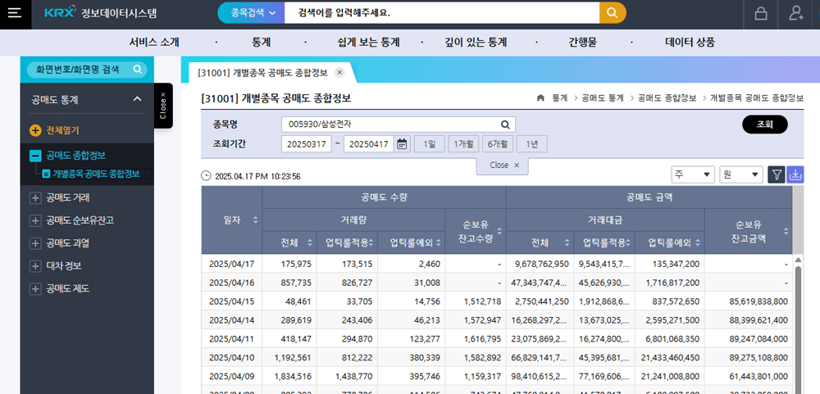Expand 대차 정보 tree node
The width and height of the screenshot is (820, 394).
35,266
